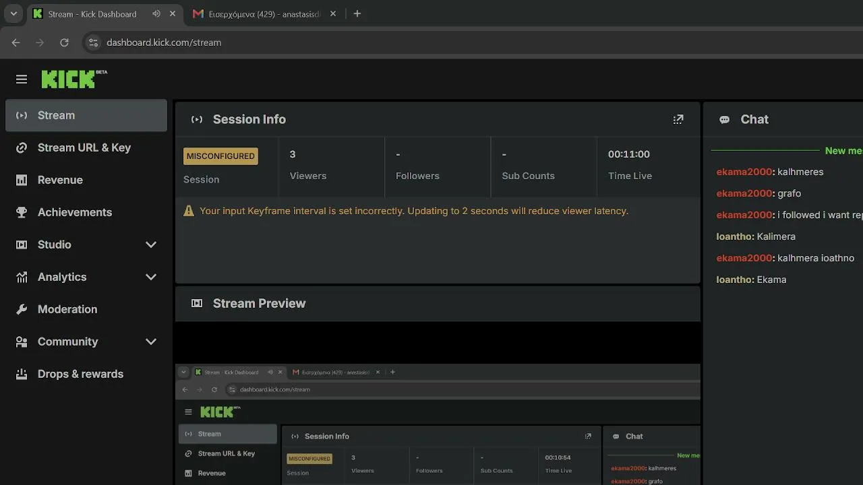
Task: Click the Analytics graph icon
Action: tap(22, 277)
